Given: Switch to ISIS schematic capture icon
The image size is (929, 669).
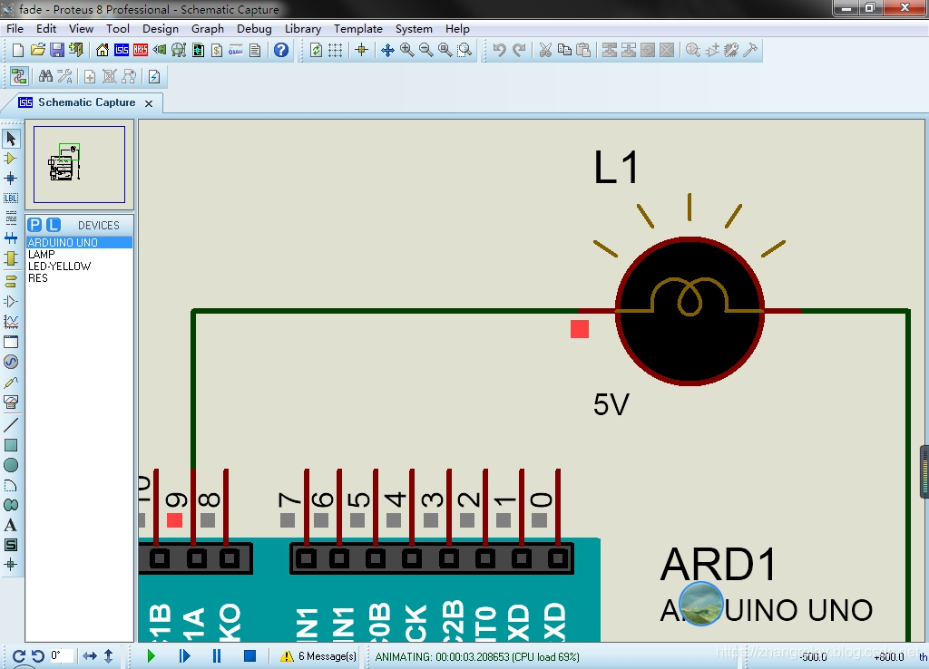Looking at the screenshot, I should click(x=122, y=51).
